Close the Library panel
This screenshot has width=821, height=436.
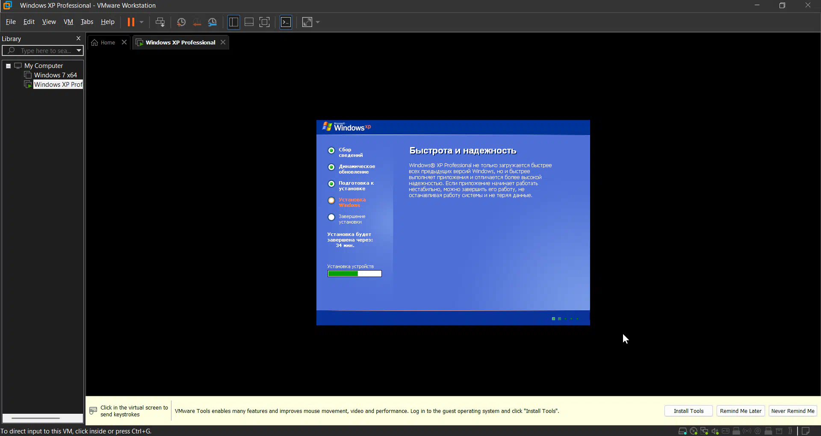pyautogui.click(x=78, y=38)
